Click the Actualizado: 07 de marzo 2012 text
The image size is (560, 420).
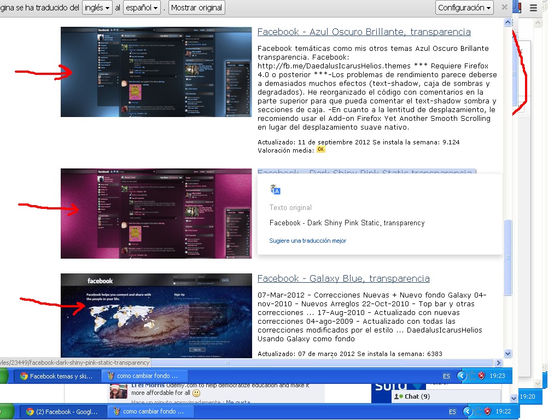(306, 354)
